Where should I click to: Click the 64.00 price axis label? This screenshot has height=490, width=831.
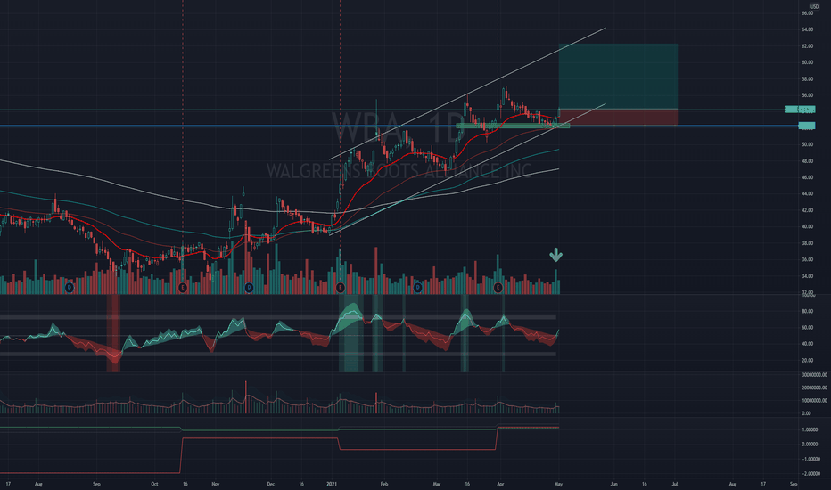pyautogui.click(x=807, y=29)
